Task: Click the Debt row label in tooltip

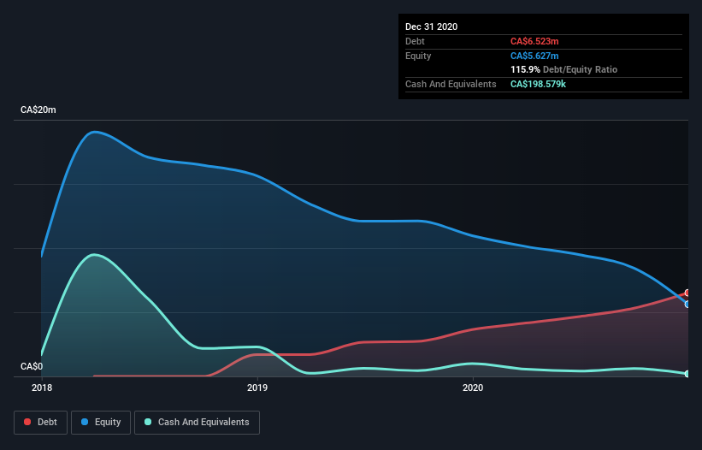Action: coord(415,41)
